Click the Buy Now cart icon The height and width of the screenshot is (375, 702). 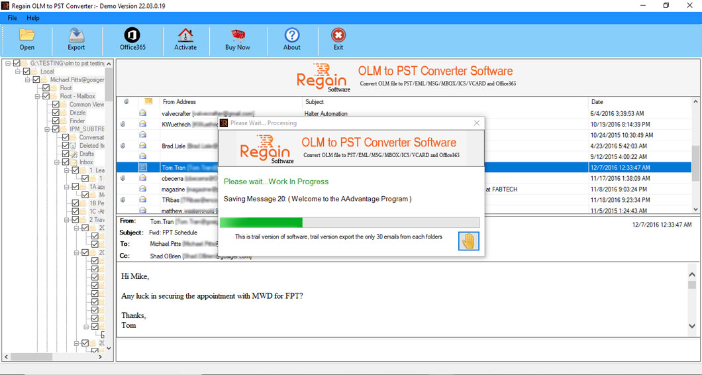[x=238, y=35]
